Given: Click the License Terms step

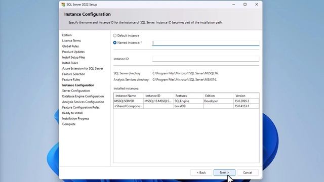Looking at the screenshot, I should 71,40.
